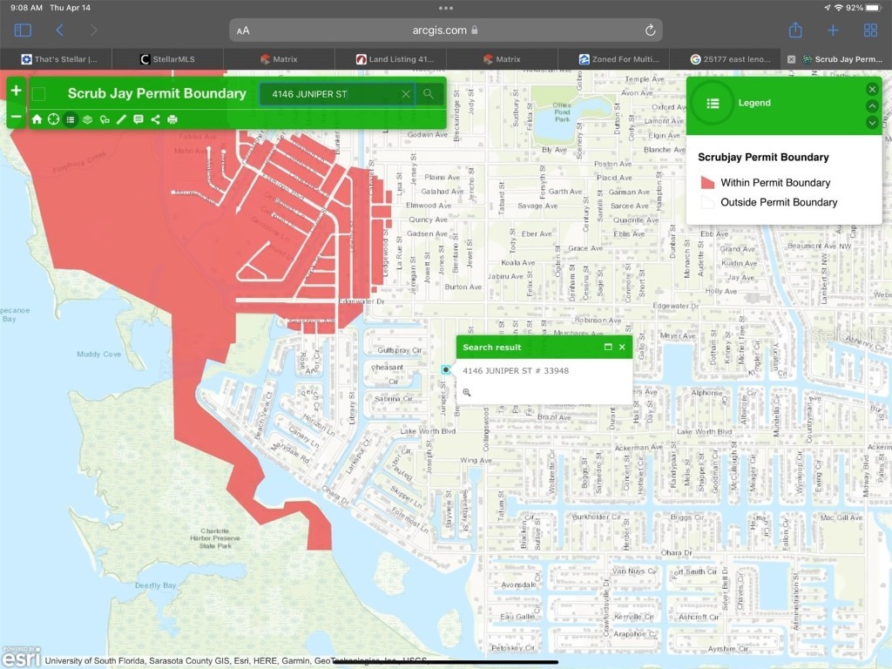
Task: Click the Find my location icon
Action: coord(53,119)
